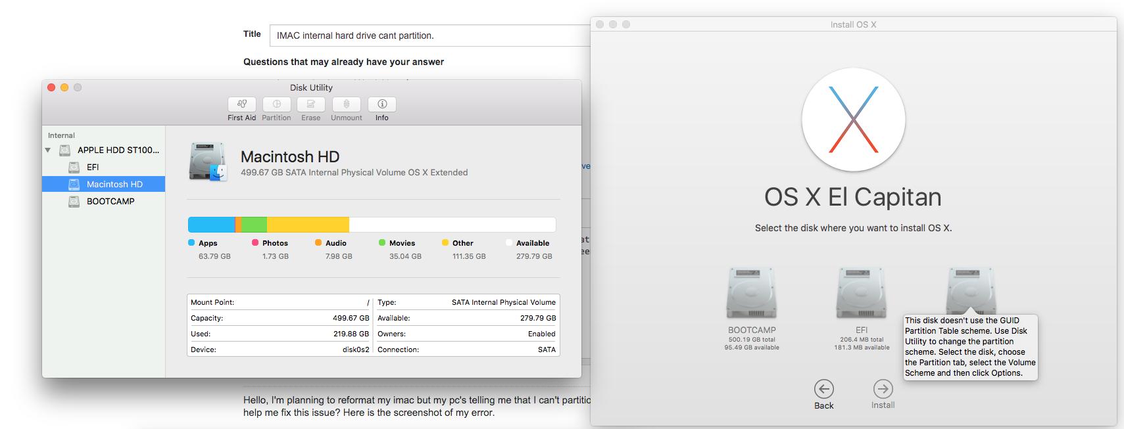Click the Available legend dot
The height and width of the screenshot is (429, 1124).
pos(509,242)
